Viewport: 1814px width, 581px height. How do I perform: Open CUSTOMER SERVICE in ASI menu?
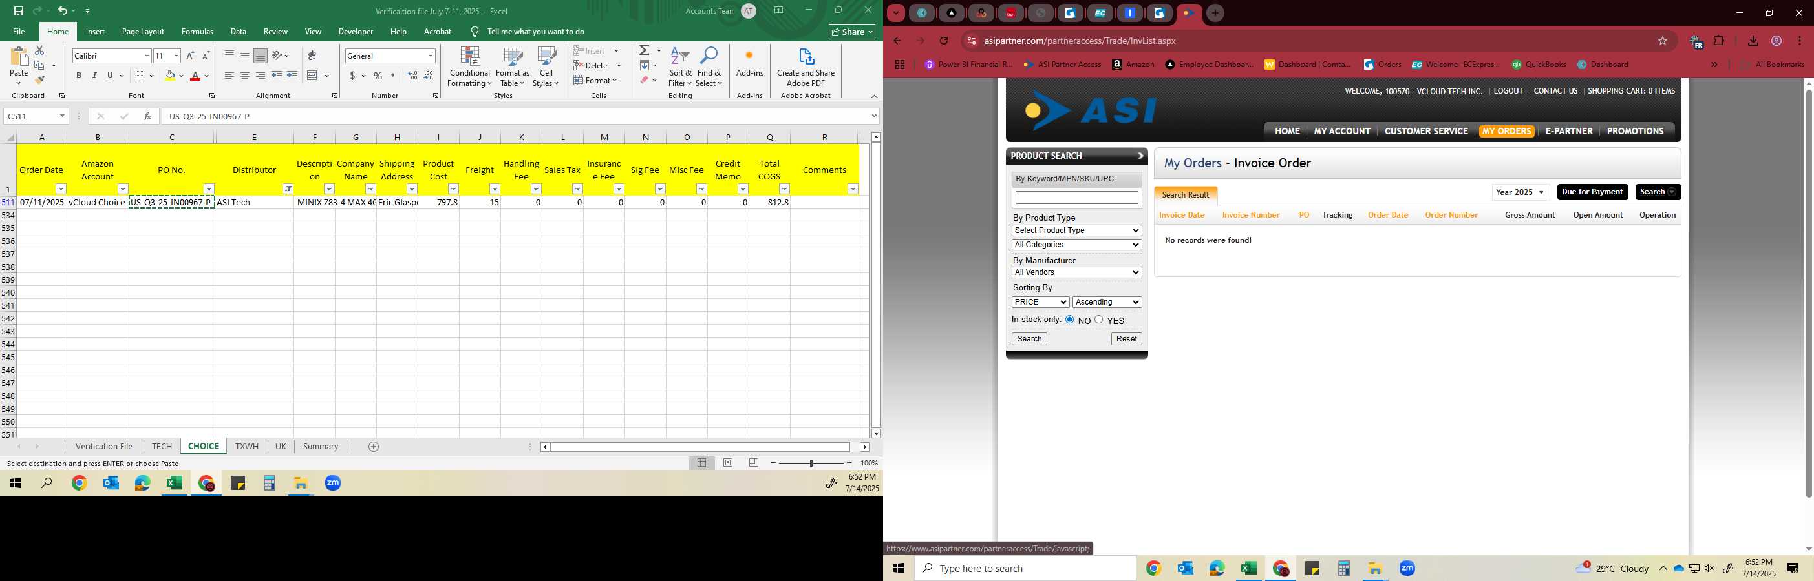click(x=1426, y=132)
